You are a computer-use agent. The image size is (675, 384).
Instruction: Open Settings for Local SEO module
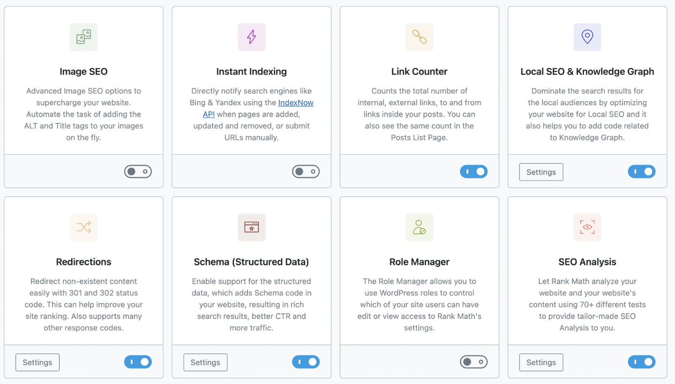541,172
